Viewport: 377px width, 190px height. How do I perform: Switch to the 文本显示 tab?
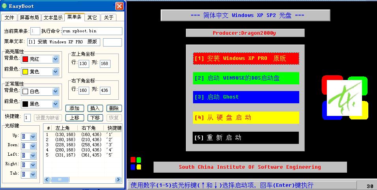point(53,17)
